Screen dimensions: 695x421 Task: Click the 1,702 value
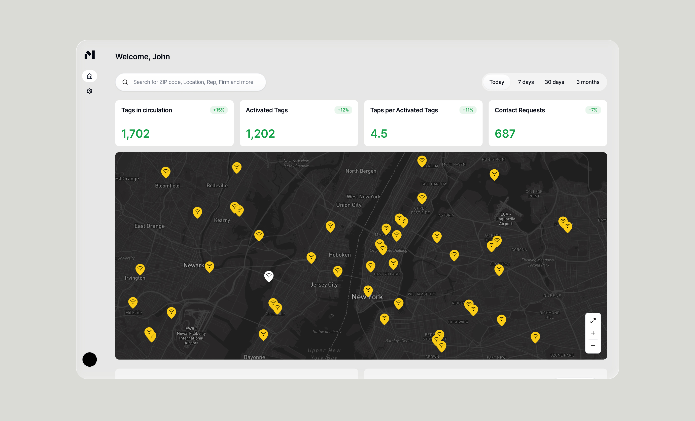[135, 134]
